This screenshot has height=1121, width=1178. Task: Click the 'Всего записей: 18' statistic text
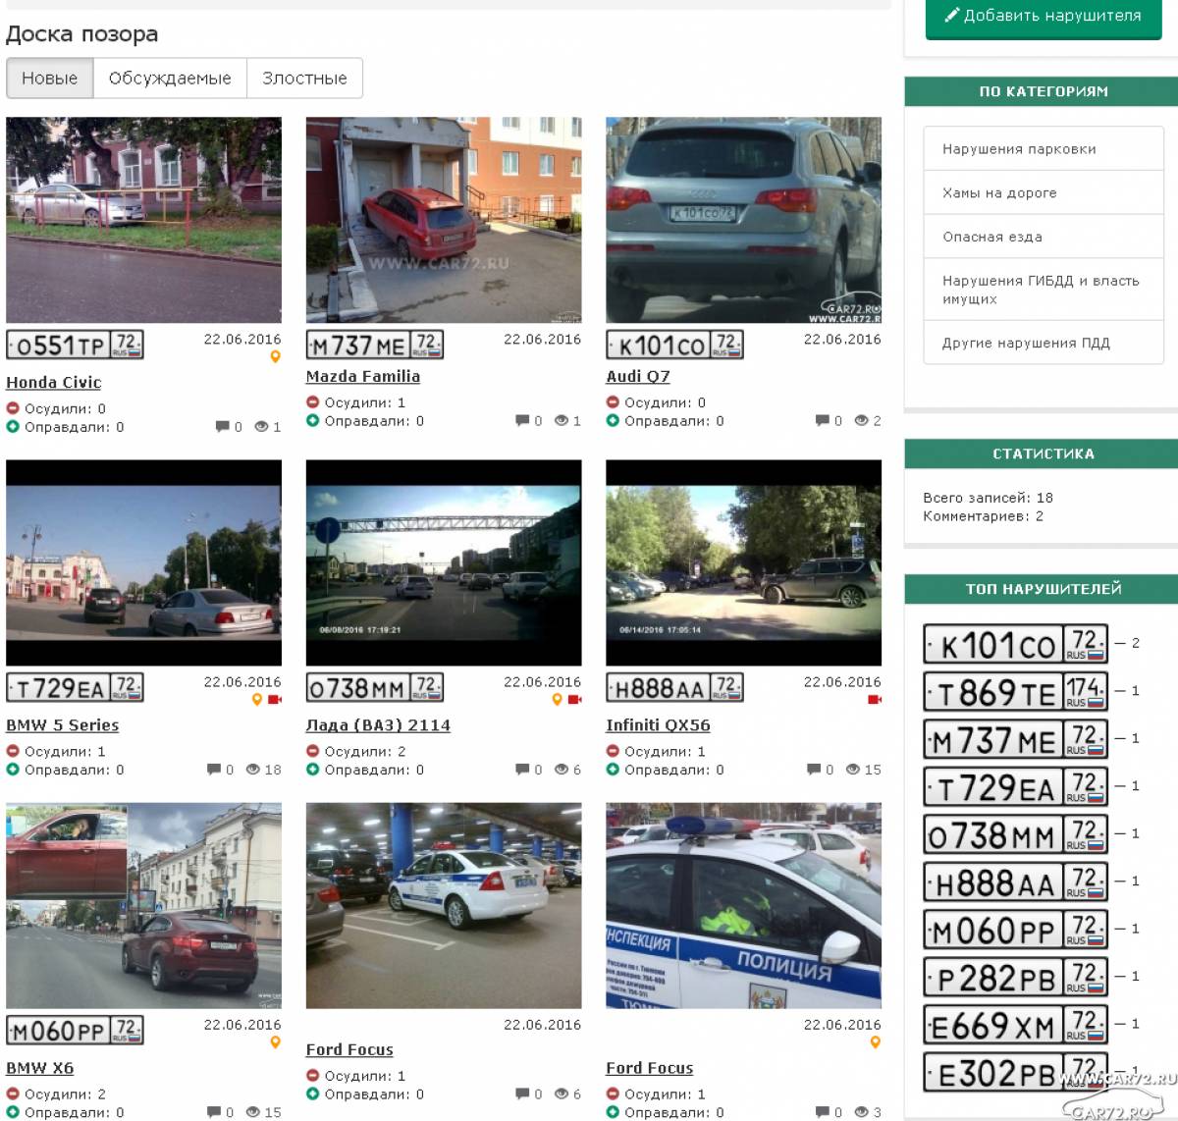pos(988,498)
